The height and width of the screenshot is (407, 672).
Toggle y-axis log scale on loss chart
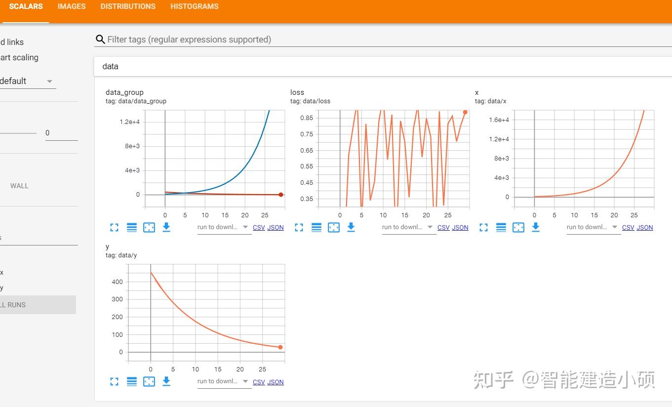coord(316,227)
